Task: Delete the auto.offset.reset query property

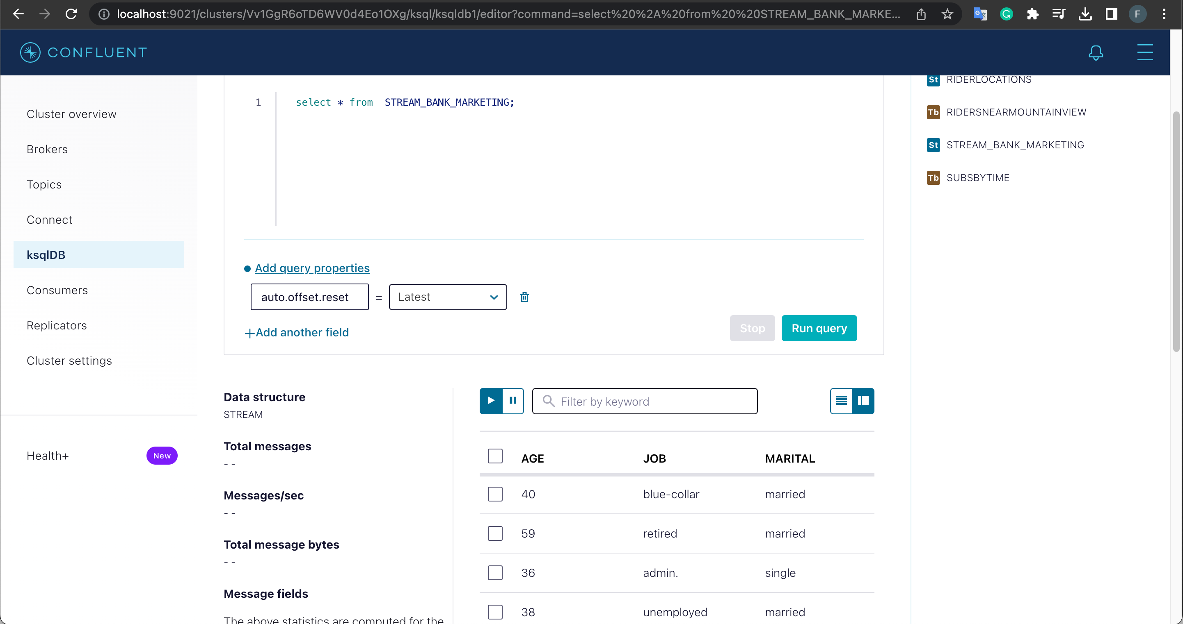Action: pos(524,297)
